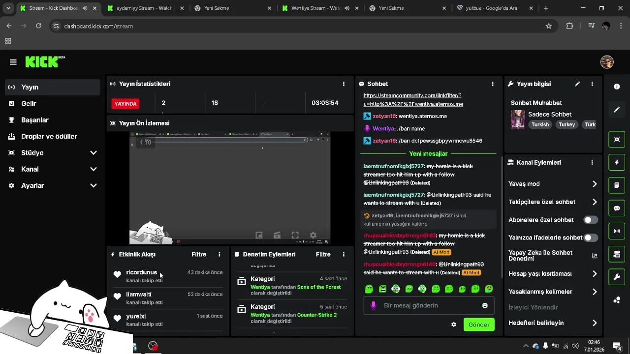Open the hamburger menu next to Kick logo

[13, 62]
